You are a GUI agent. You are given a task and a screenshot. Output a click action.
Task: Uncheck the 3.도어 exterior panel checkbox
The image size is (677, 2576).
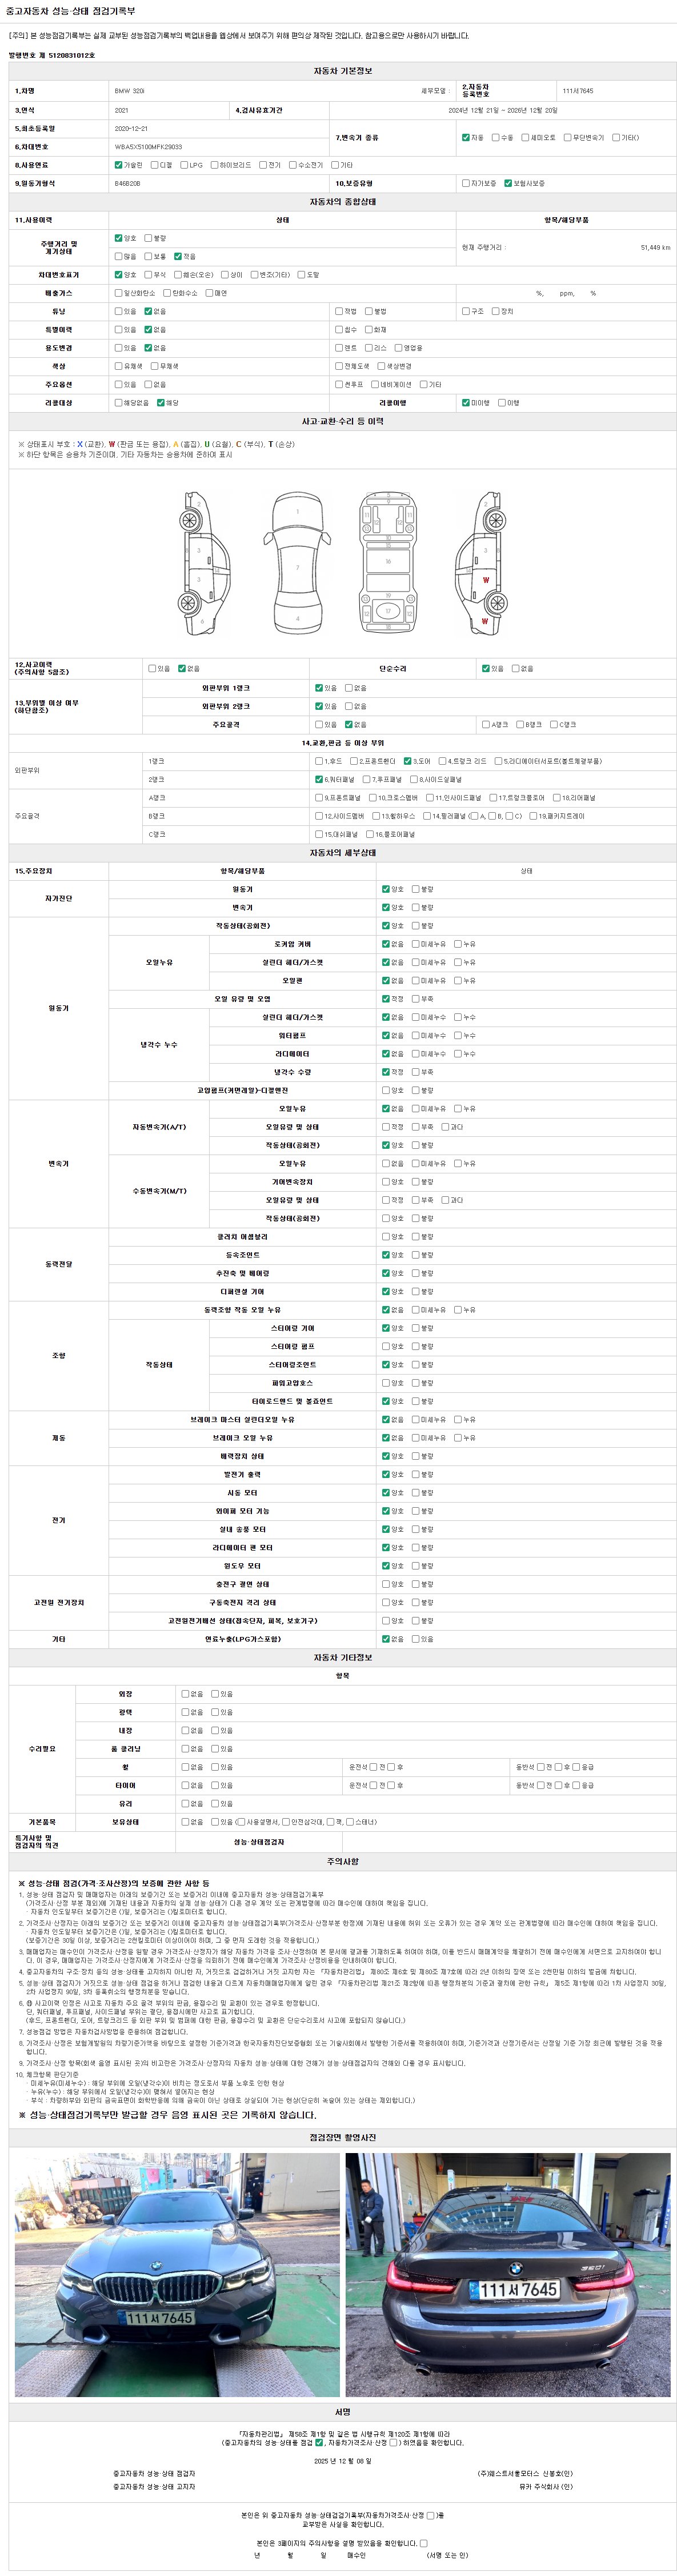[407, 761]
